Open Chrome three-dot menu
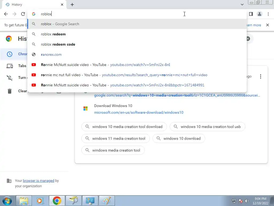The height and width of the screenshot is (206, 274). pyautogui.click(x=268, y=14)
